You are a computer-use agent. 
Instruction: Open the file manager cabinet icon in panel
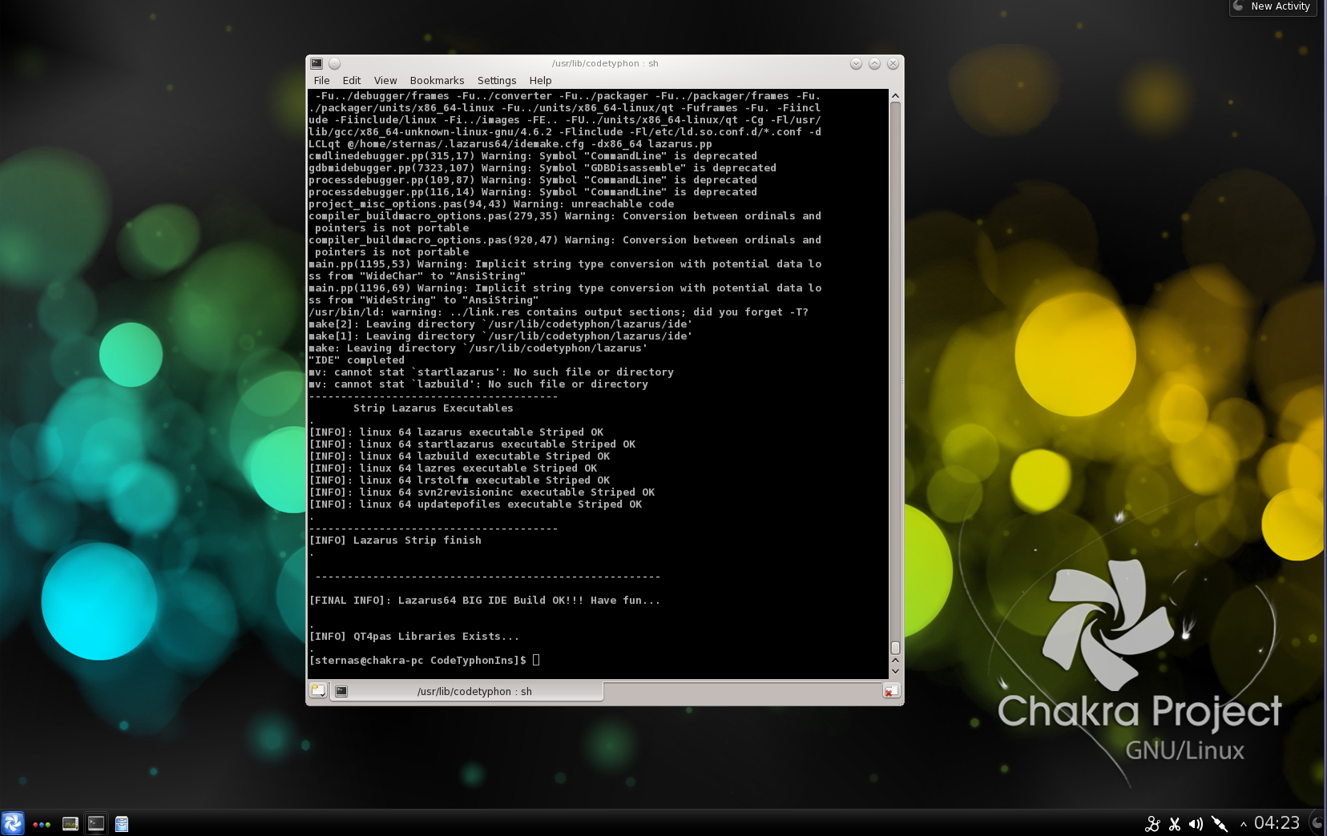click(122, 823)
